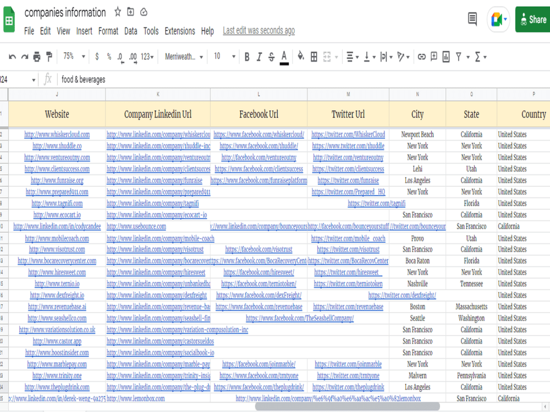Open the Tools menu

[x=151, y=31]
